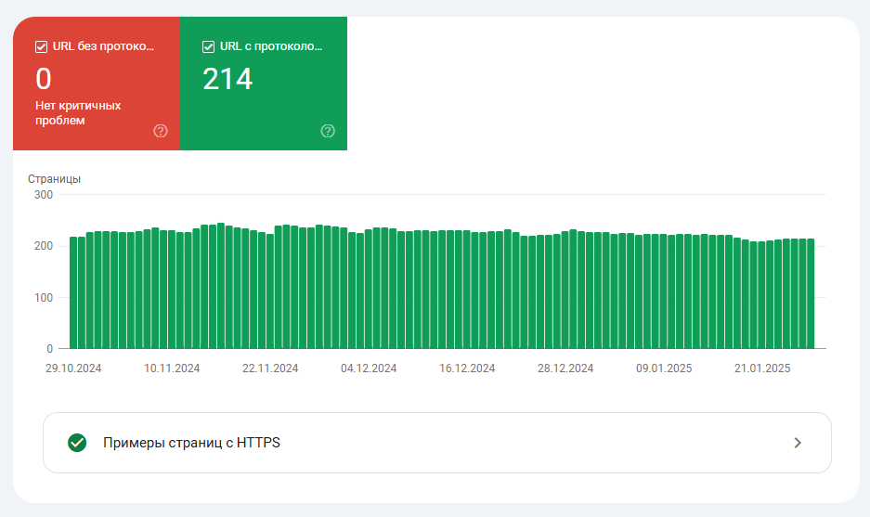Select the 22.11.2024 axis date

270,368
